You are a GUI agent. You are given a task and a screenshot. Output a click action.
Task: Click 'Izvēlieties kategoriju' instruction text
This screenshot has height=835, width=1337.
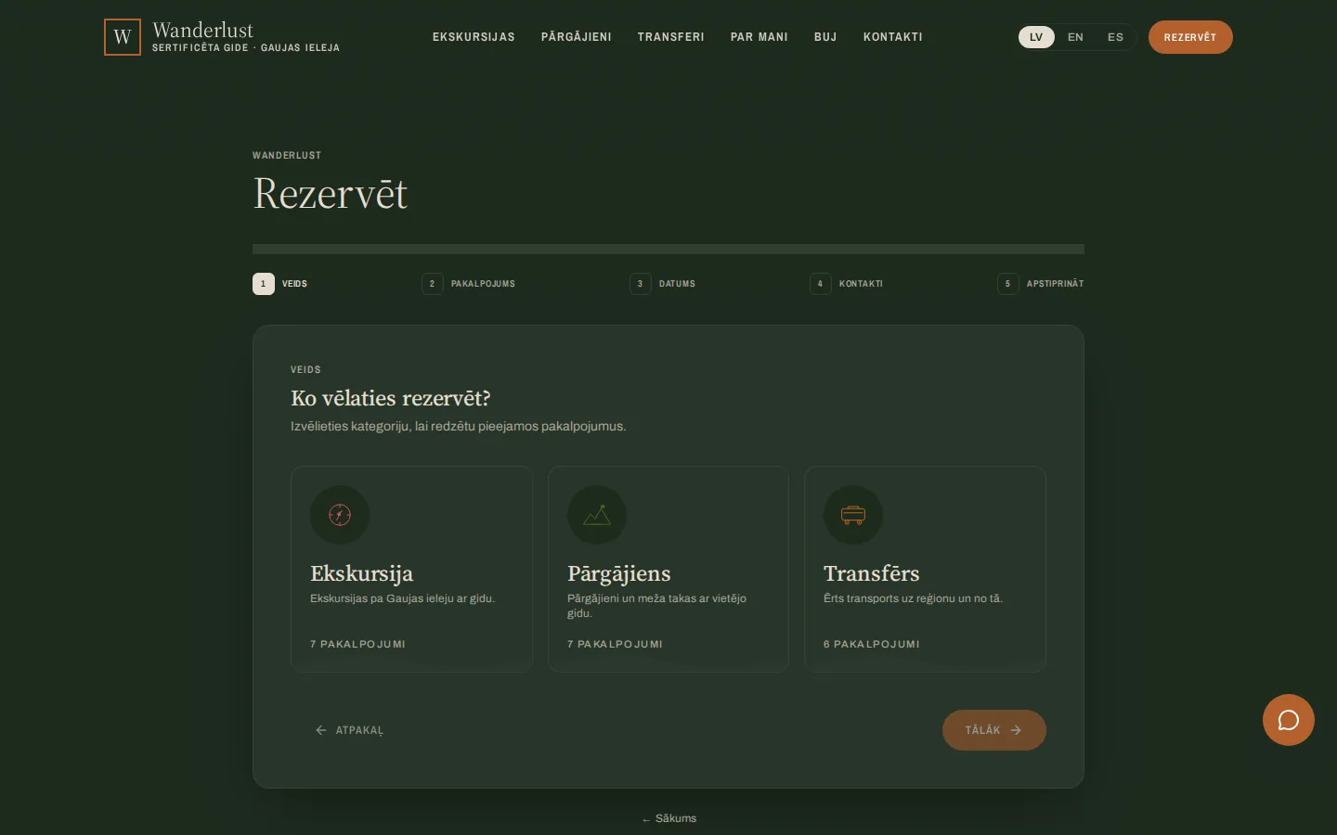coord(459,427)
